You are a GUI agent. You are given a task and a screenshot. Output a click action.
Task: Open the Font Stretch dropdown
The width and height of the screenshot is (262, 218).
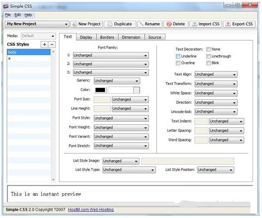[121, 146]
